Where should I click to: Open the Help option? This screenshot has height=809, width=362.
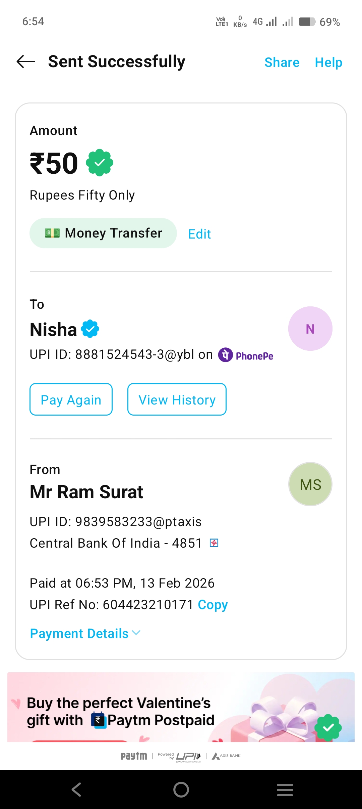pos(328,62)
